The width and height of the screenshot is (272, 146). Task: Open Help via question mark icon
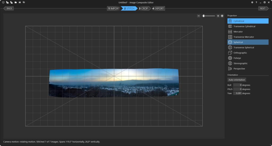tap(256, 2)
